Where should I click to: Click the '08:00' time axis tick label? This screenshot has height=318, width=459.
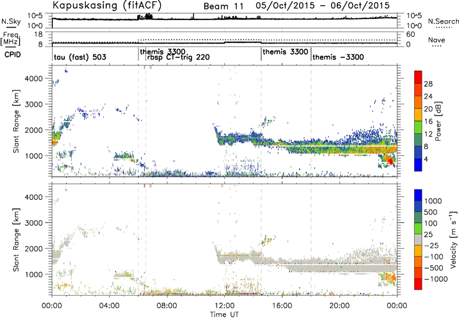coord(167,306)
